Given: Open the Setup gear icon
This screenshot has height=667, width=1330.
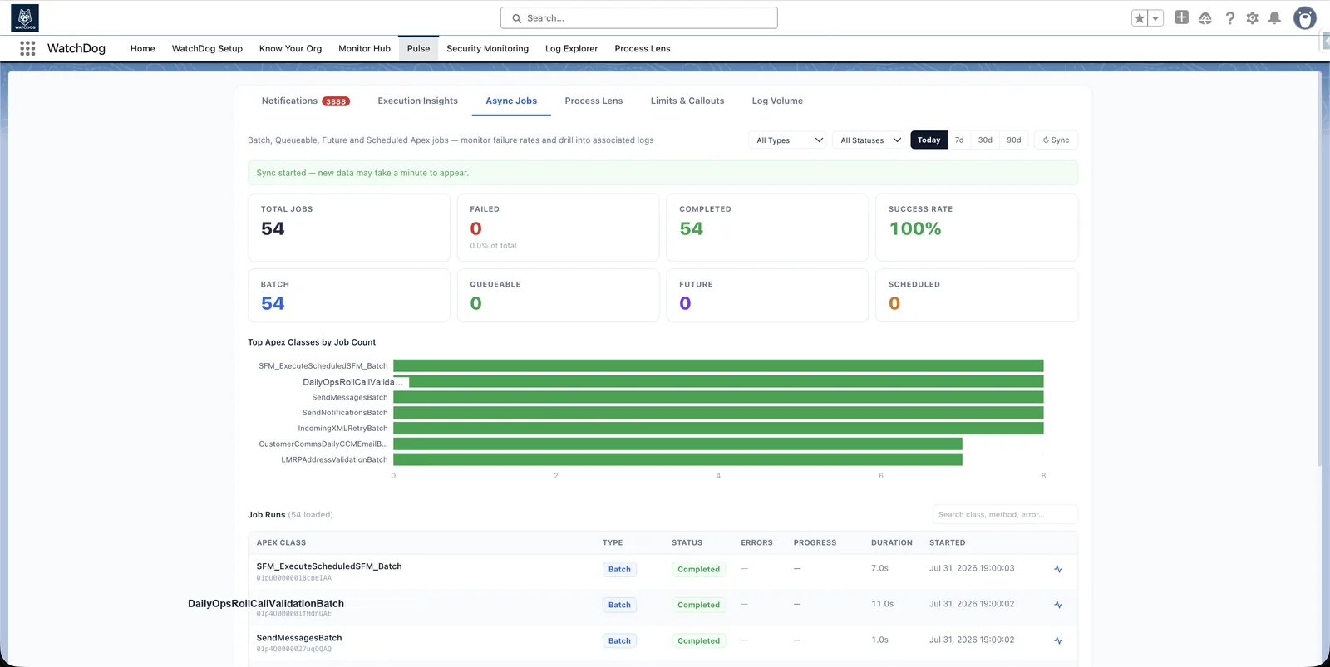Looking at the screenshot, I should click(x=1252, y=17).
